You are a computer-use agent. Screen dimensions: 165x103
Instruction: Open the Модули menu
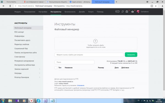tap(18, 12)
